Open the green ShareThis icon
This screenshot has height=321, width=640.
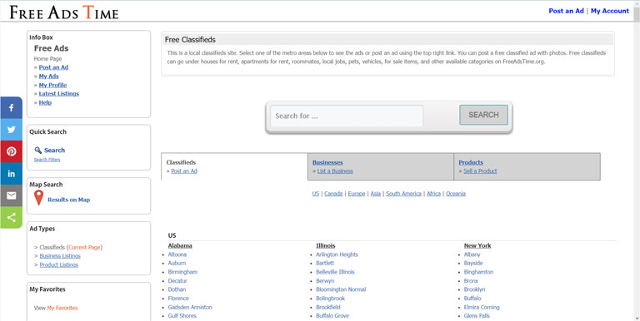click(x=11, y=218)
